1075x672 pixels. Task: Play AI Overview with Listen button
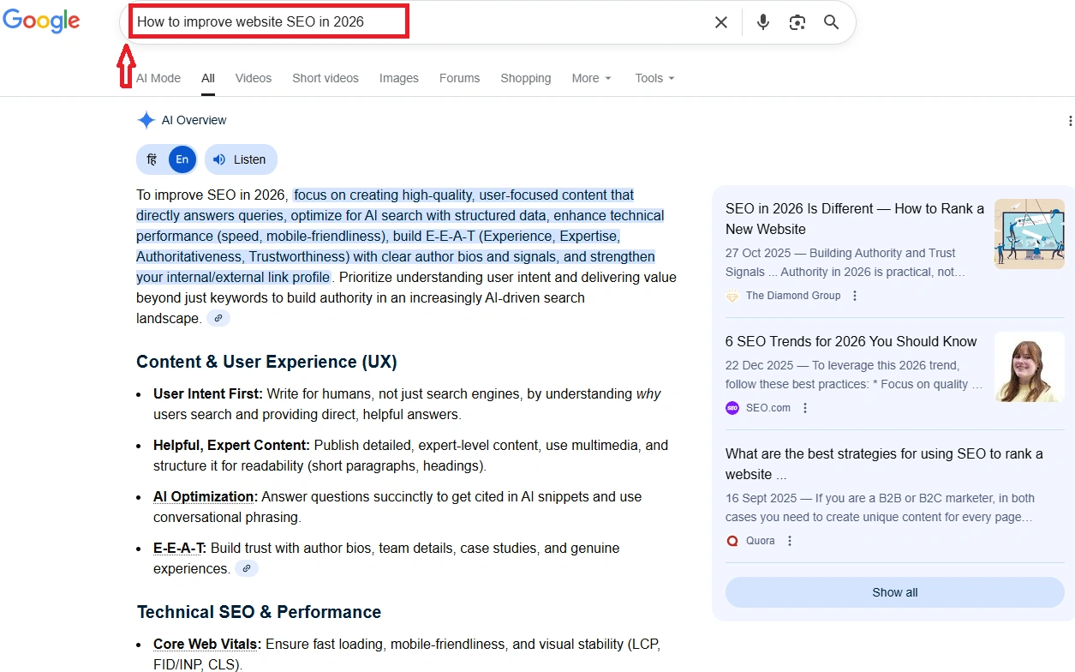(240, 159)
